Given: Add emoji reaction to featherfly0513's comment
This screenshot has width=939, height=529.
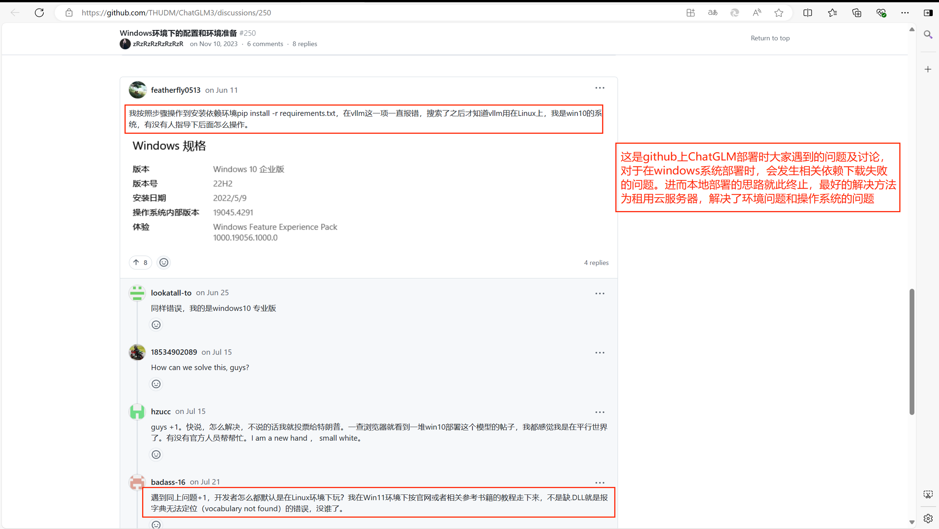Looking at the screenshot, I should pos(164,262).
